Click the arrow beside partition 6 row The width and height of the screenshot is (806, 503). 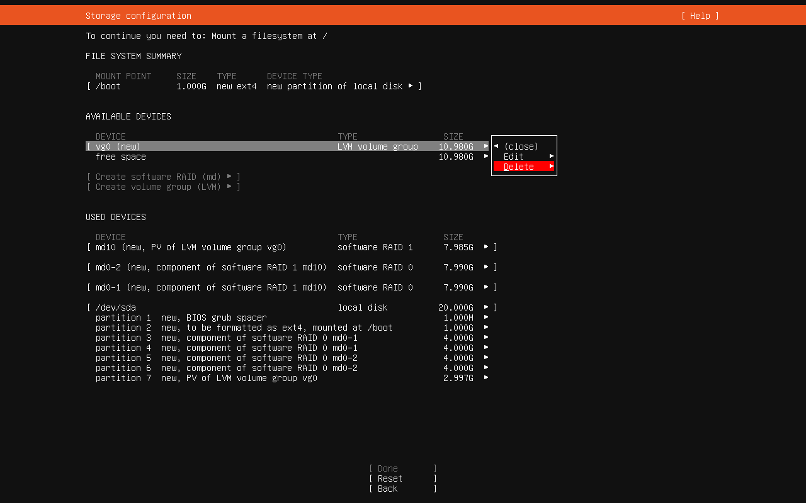[486, 368]
